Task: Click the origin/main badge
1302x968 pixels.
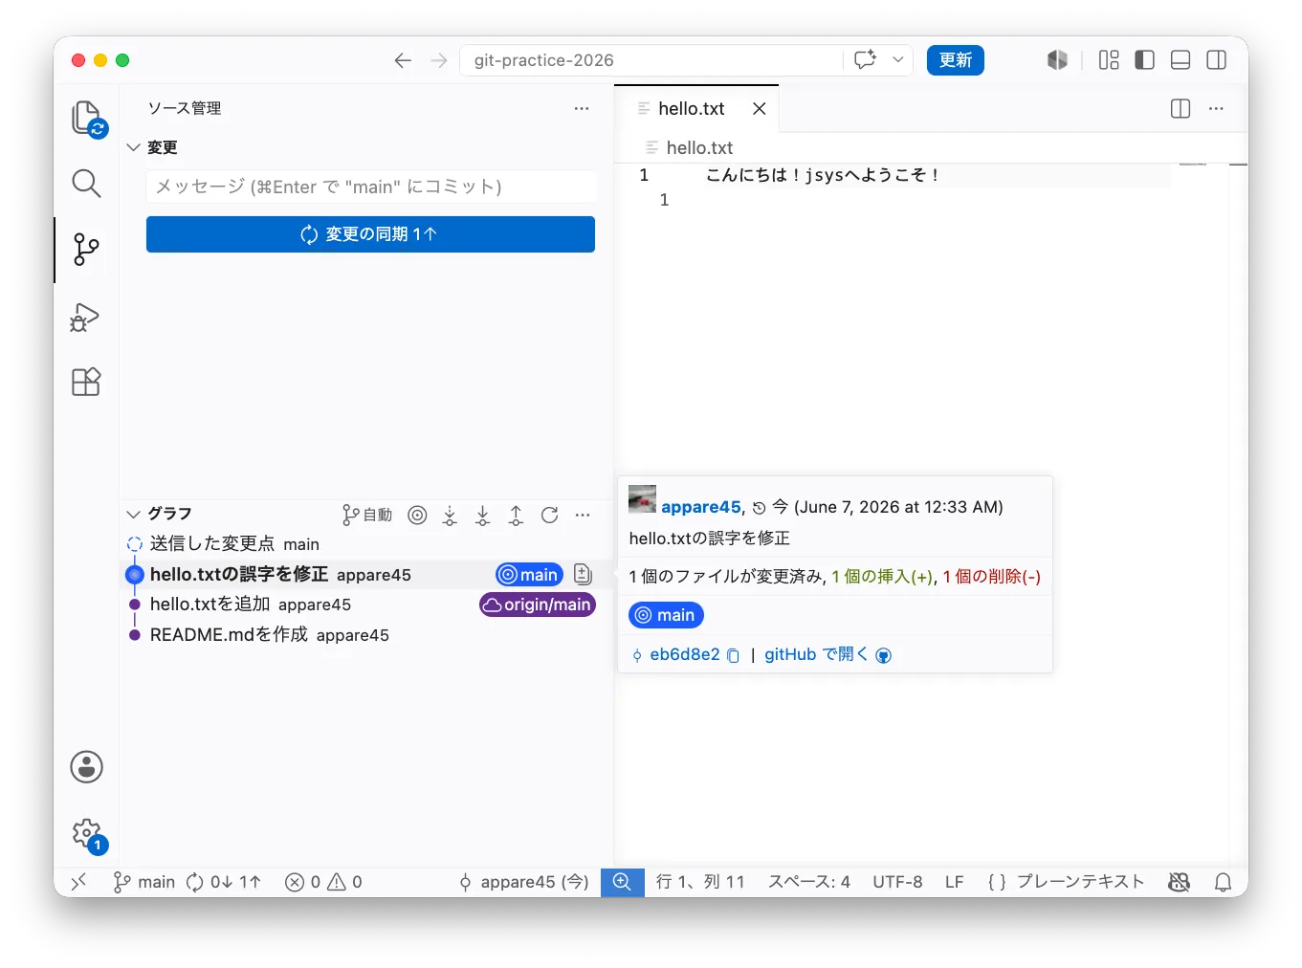Action: 538,605
